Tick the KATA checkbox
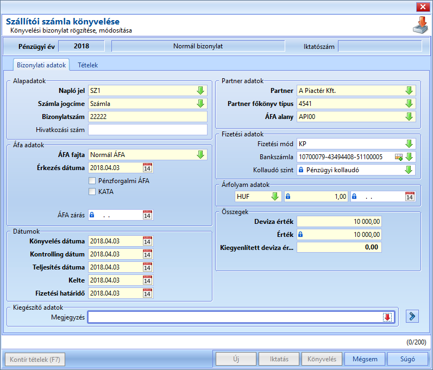Image resolution: width=433 pixels, height=370 pixels. click(x=92, y=192)
